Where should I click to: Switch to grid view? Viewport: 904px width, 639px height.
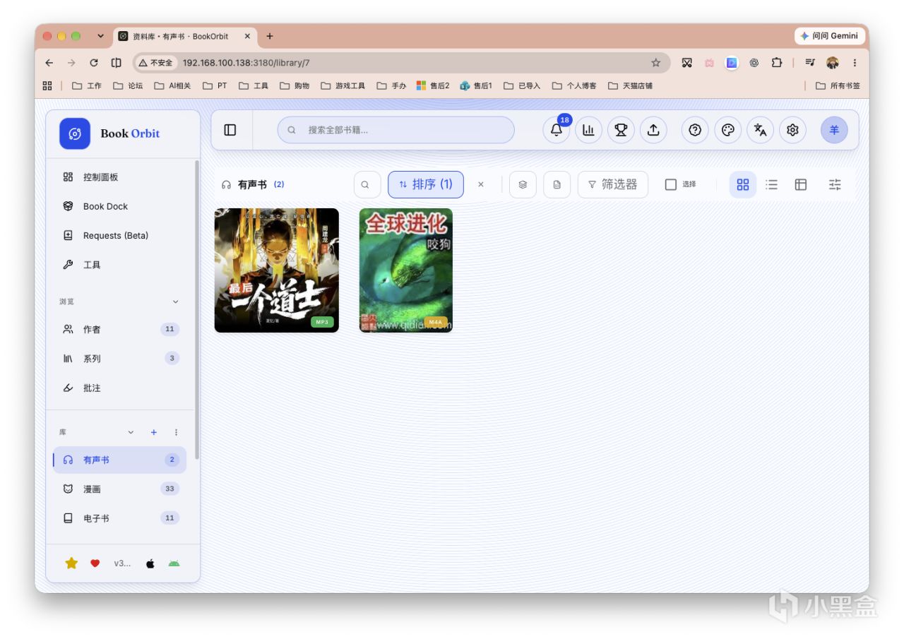(x=743, y=184)
